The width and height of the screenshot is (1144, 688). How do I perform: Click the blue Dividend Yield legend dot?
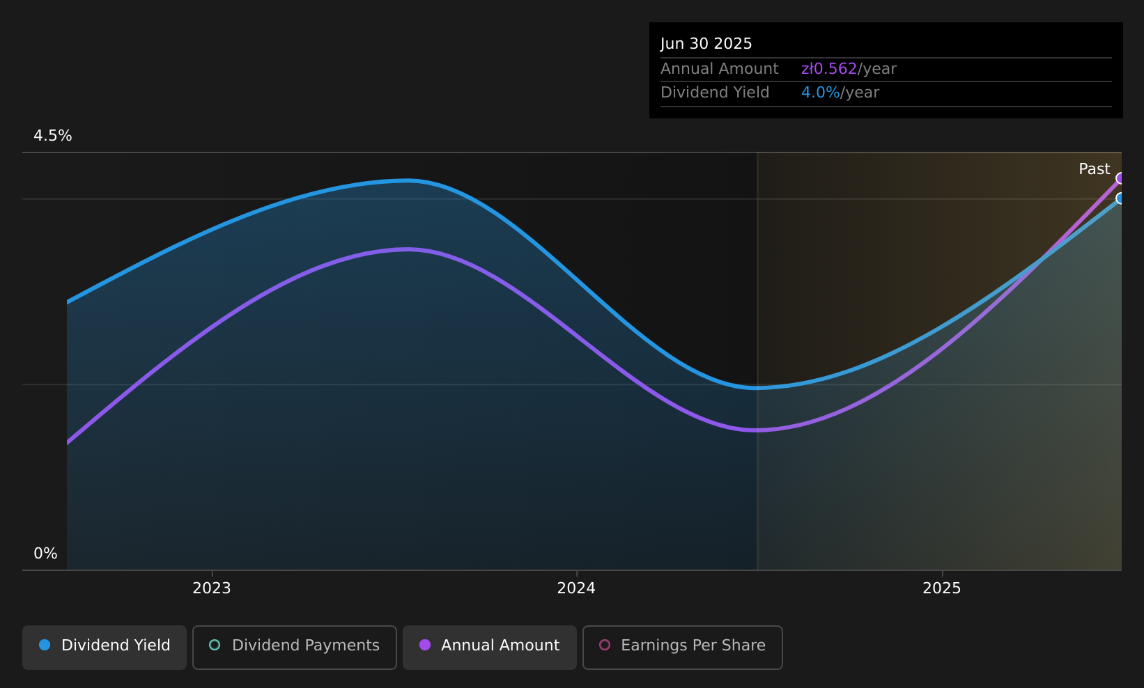(x=45, y=645)
